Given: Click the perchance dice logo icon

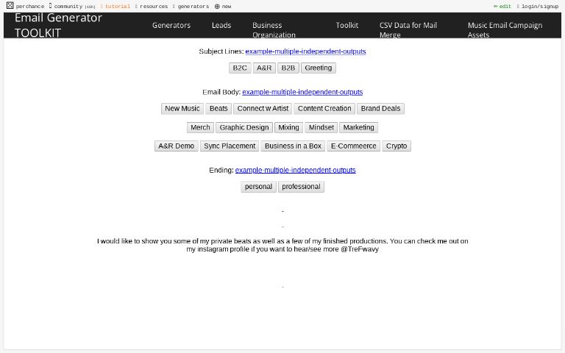Looking at the screenshot, I should click(x=10, y=6).
